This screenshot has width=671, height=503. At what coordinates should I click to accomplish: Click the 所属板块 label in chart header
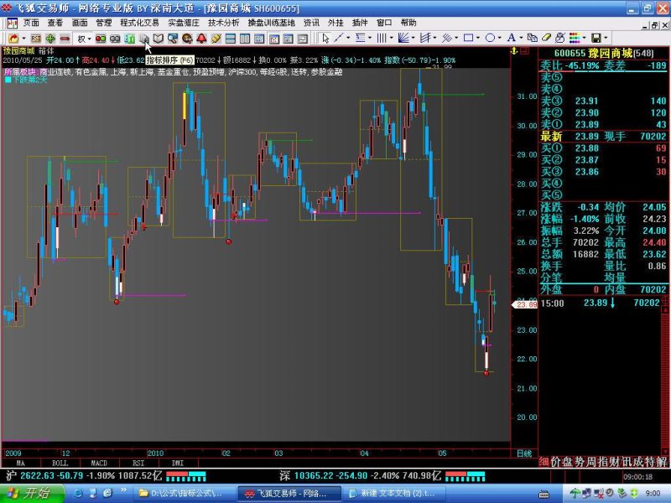coord(21,72)
